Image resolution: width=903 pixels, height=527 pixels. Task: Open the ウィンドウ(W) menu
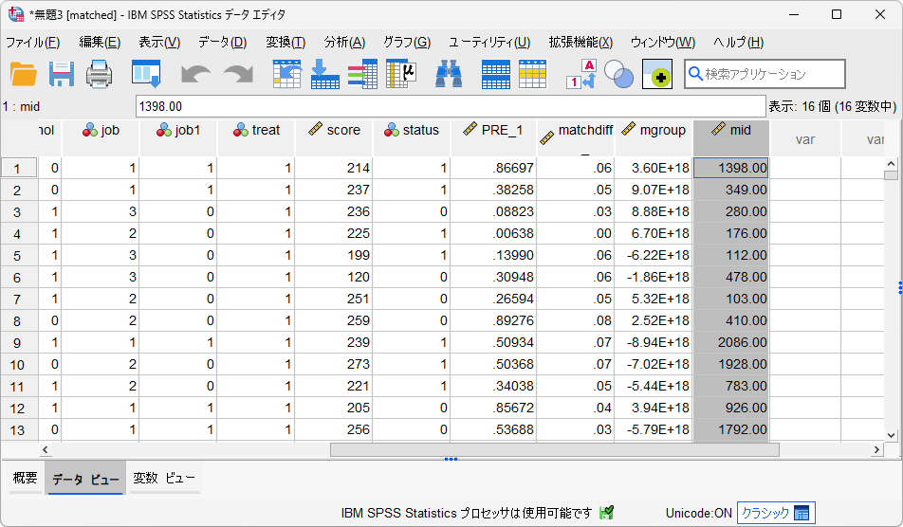[x=663, y=43]
